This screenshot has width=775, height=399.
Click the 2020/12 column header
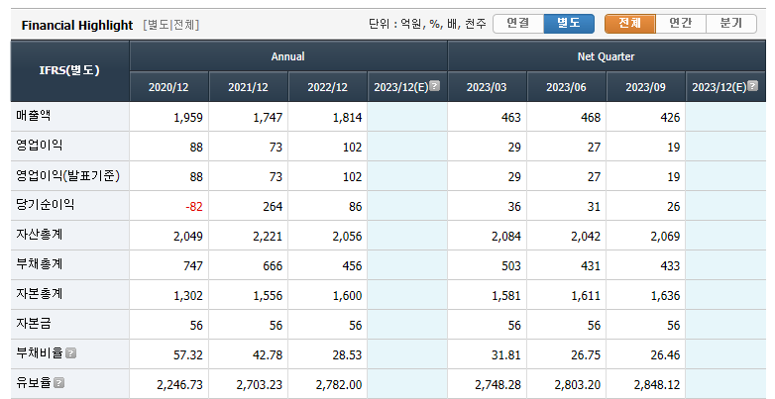pos(169,87)
